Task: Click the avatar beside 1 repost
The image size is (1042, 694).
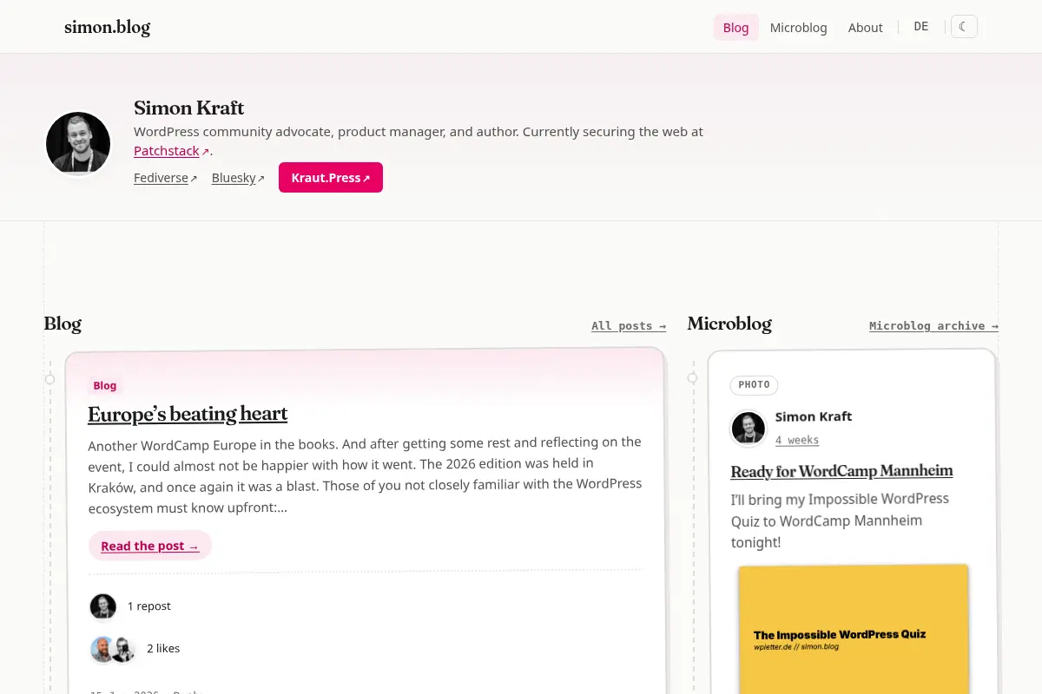Action: 103,606
